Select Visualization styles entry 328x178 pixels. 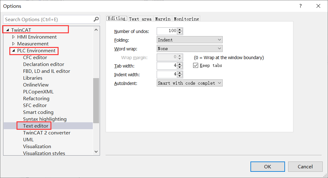point(44,153)
